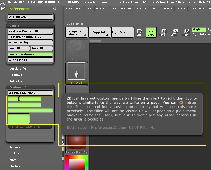Viewport: 211px width, 170px height.
Task: Click the 'Active Mem 485' readout
Action: pyautogui.click(x=168, y=2)
